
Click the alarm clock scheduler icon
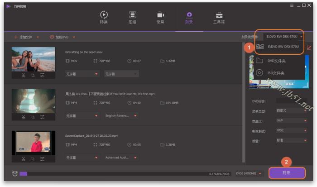[x=15, y=173]
